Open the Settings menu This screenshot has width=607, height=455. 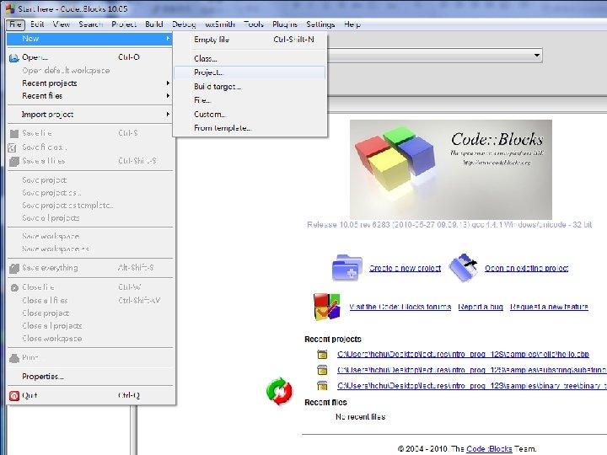(x=320, y=24)
